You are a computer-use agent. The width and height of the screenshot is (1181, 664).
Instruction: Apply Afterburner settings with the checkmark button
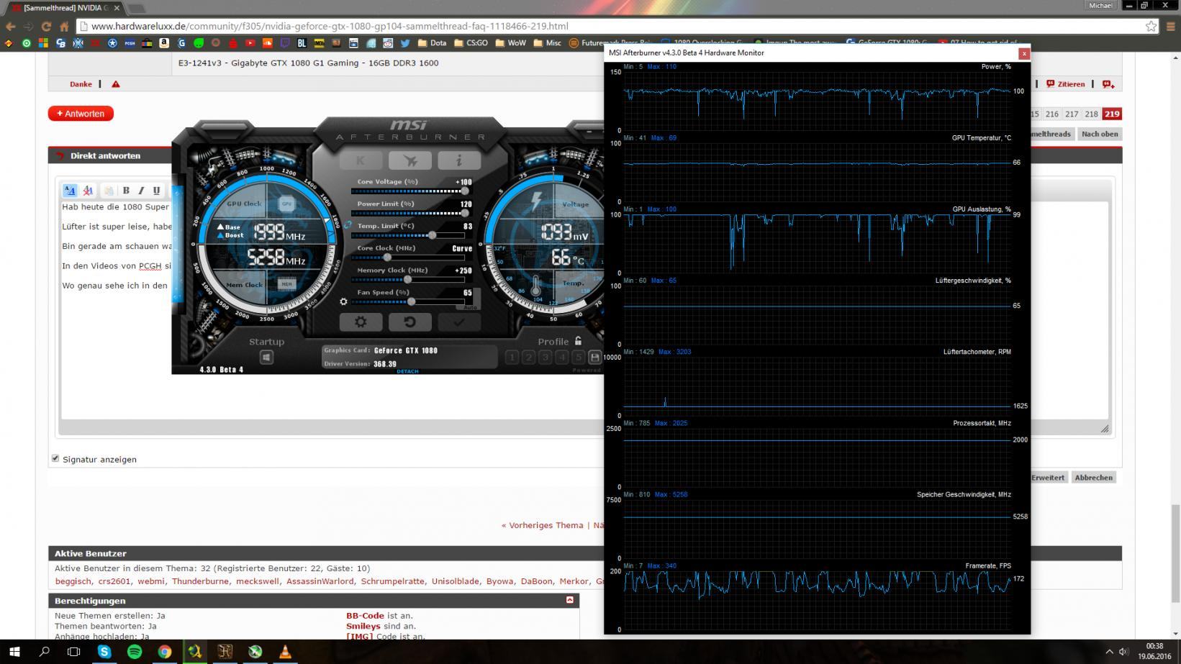pos(458,322)
